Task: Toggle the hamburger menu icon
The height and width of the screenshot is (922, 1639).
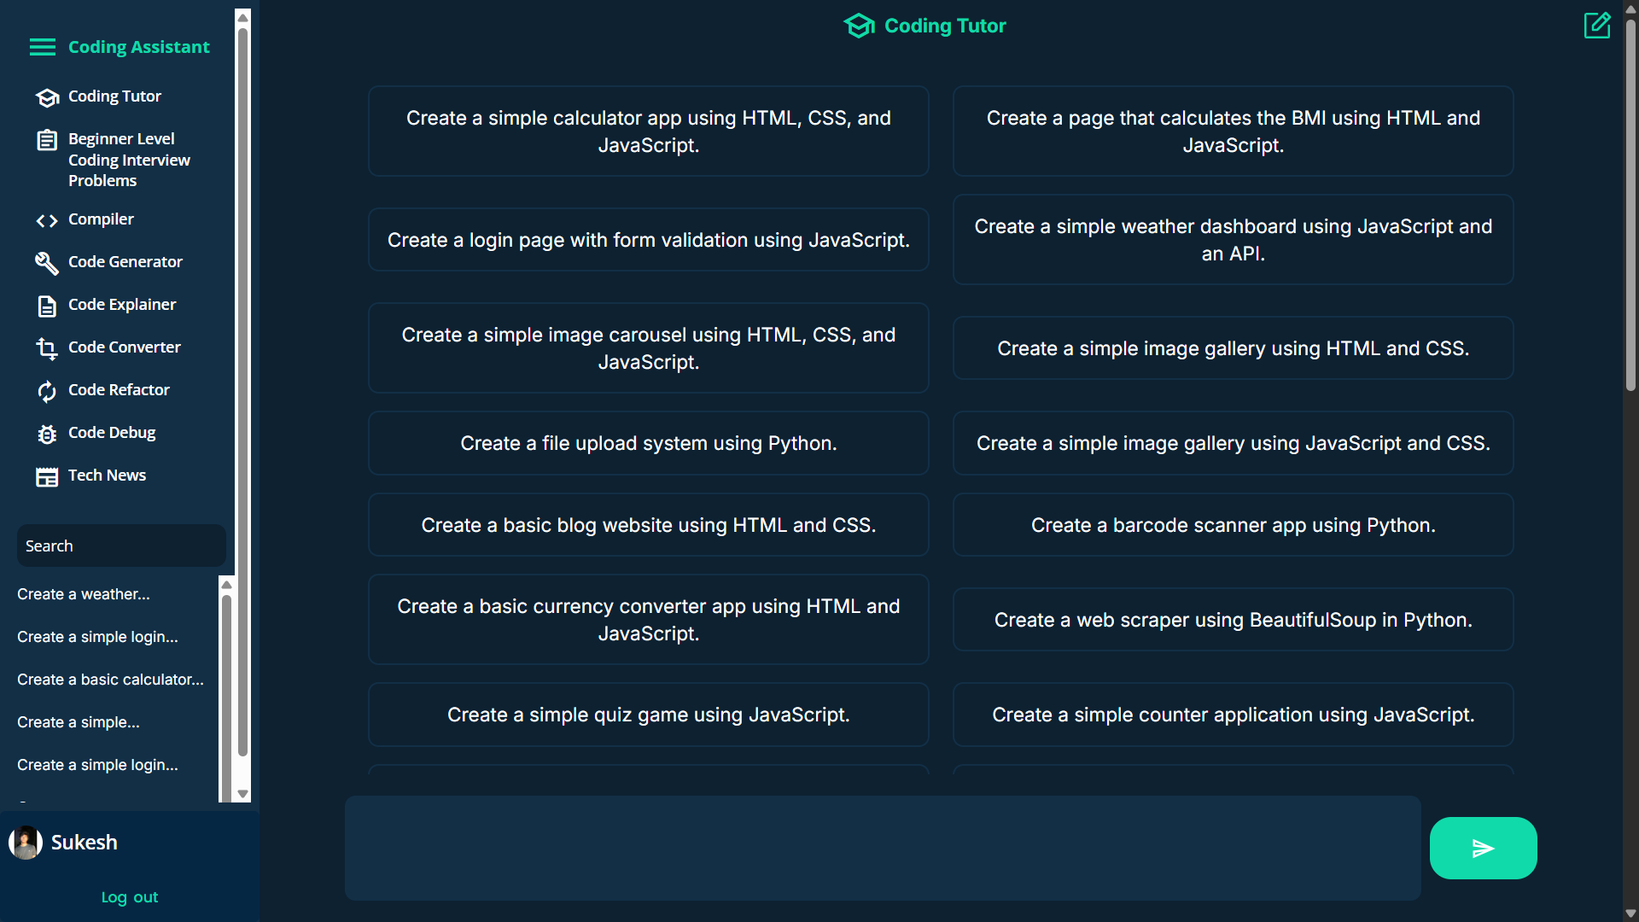Action: coord(43,47)
